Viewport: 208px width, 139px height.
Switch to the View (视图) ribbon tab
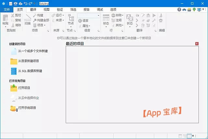(x=46, y=9)
